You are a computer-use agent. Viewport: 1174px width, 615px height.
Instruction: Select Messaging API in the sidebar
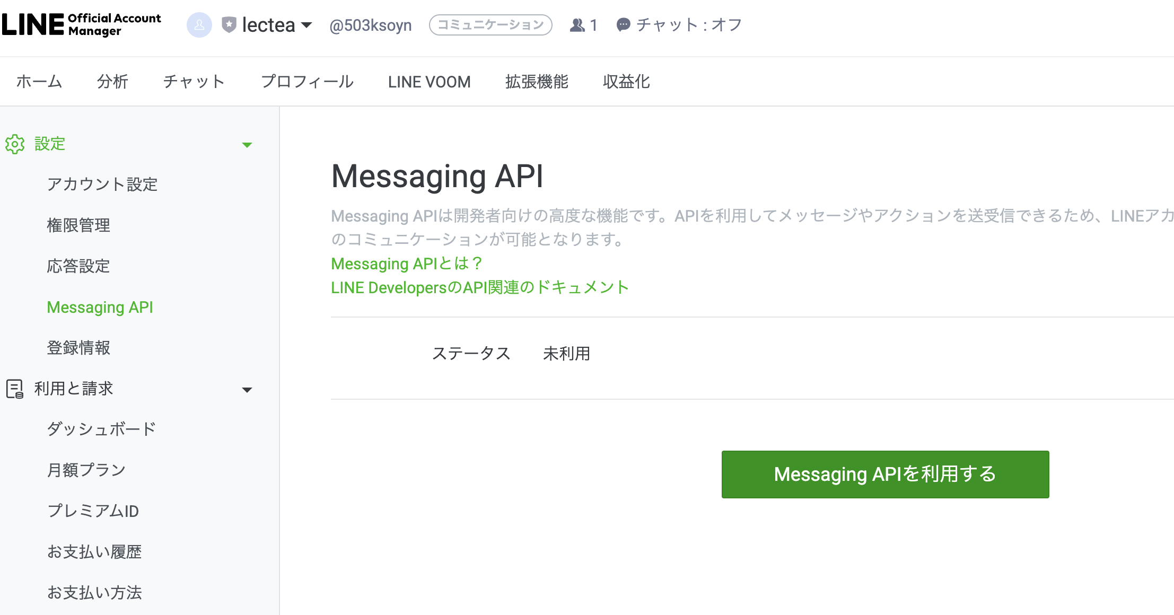[x=100, y=307]
